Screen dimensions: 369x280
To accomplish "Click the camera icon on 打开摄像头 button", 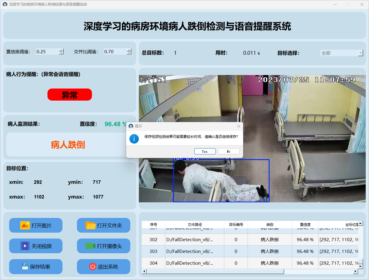I will tap(90, 246).
